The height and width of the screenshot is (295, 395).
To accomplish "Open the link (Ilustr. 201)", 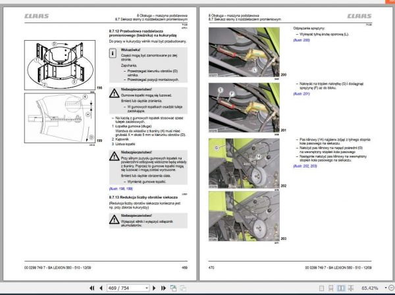I will point(302,94).
